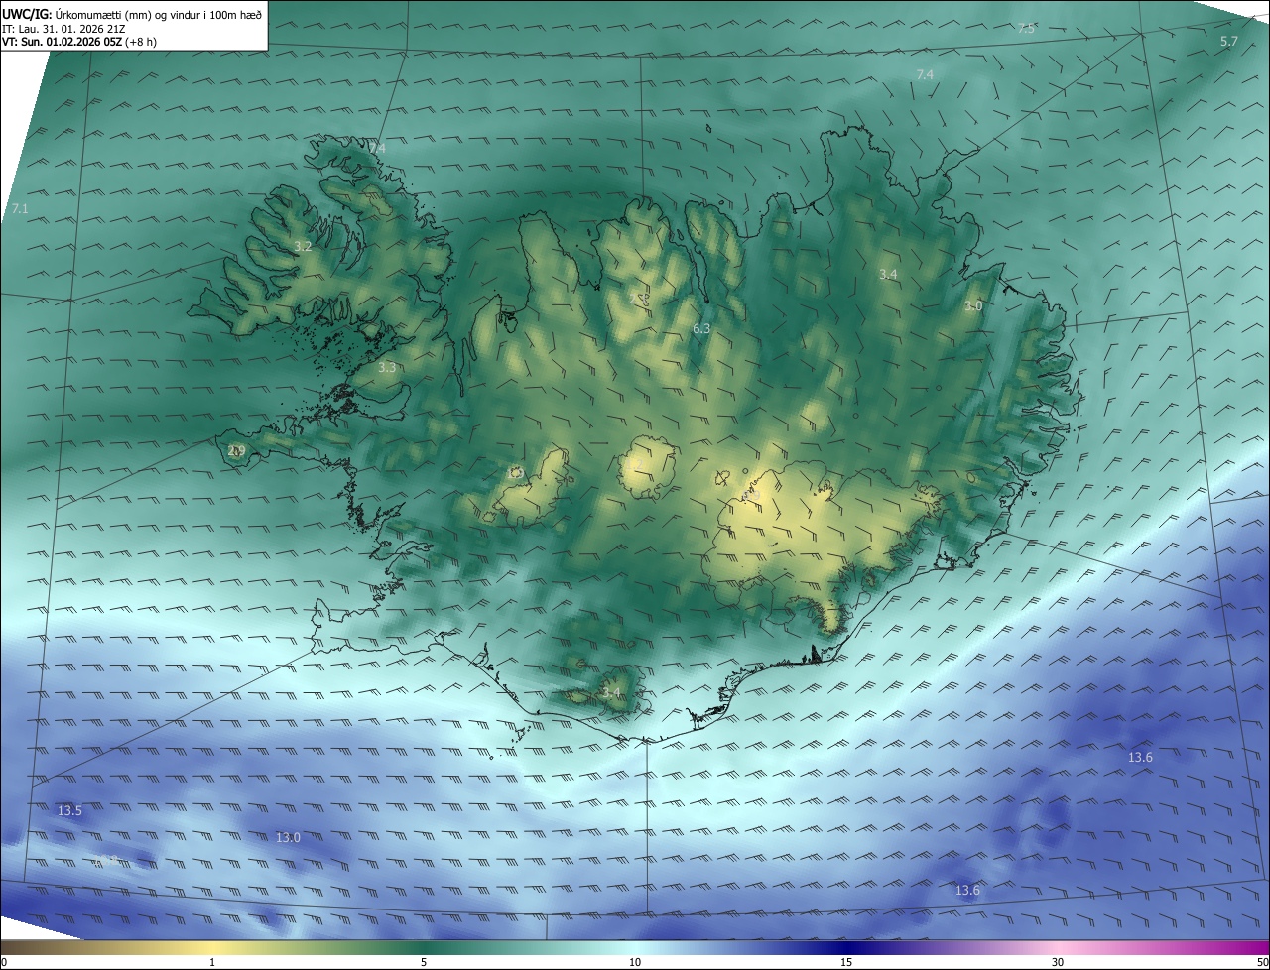1270x970 pixels.
Task: Click the 5.7 value label
Action: click(1228, 42)
